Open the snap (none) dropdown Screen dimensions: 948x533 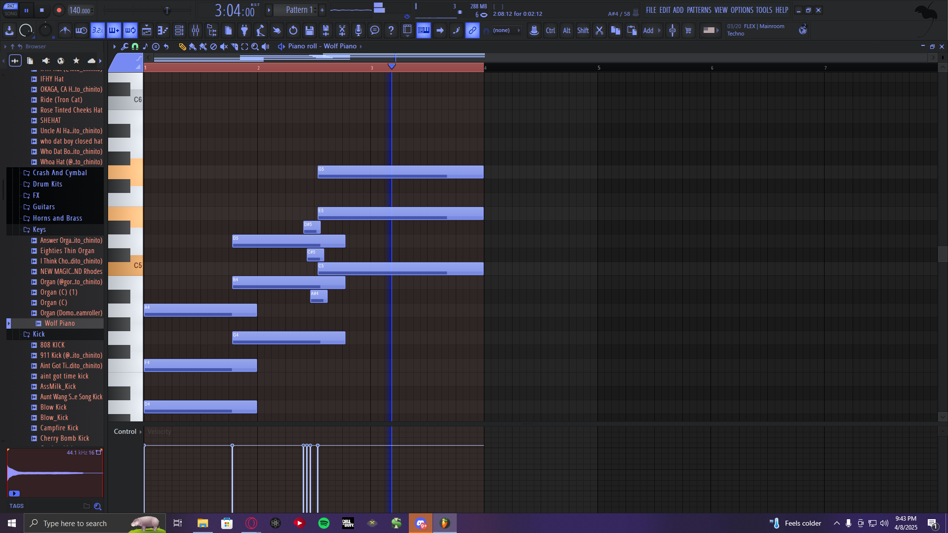coord(506,31)
